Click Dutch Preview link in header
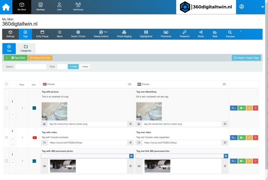 point(145,84)
